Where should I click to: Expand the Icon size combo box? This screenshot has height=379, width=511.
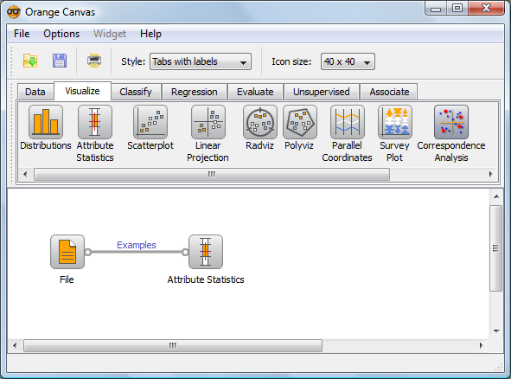348,61
